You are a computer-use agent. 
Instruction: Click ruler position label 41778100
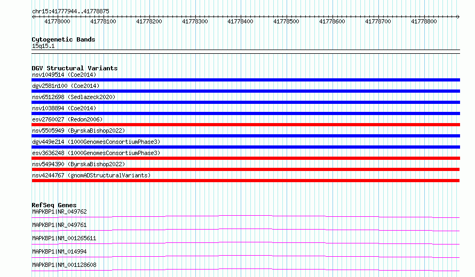pyautogui.click(x=104, y=21)
